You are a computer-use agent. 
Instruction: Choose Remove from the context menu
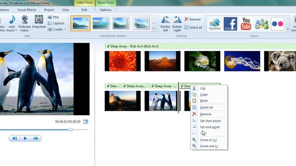tap(209, 114)
